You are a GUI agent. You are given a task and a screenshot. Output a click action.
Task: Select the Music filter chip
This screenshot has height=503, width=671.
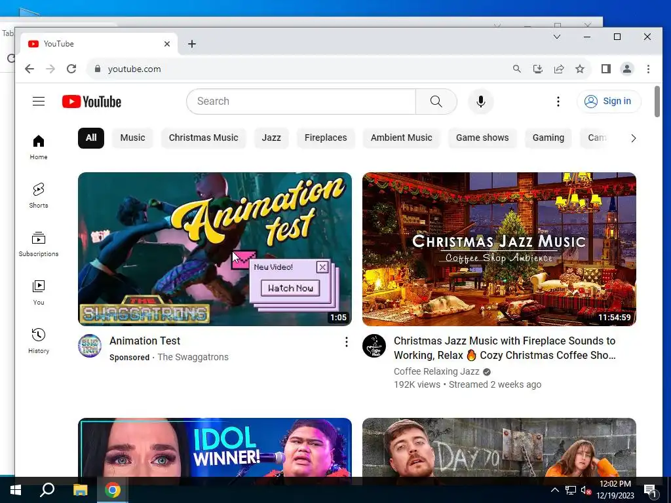click(x=132, y=138)
